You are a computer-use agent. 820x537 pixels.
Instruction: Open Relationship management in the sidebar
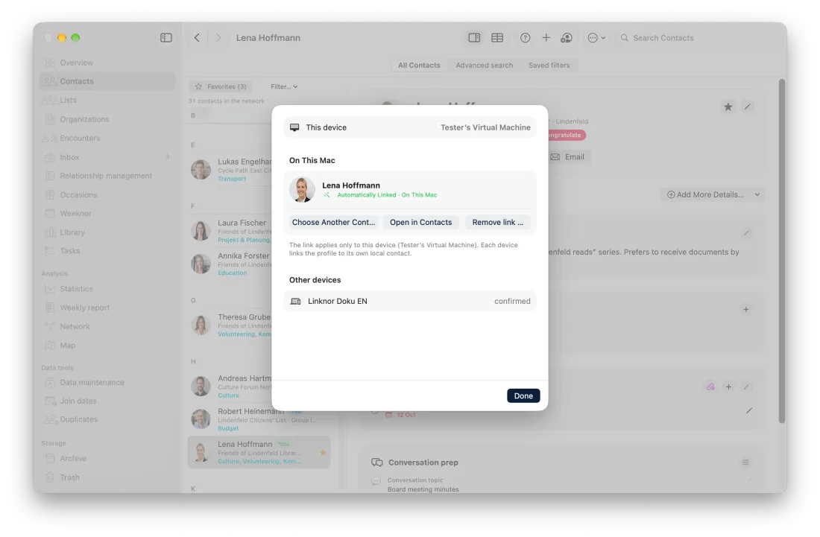coord(107,176)
